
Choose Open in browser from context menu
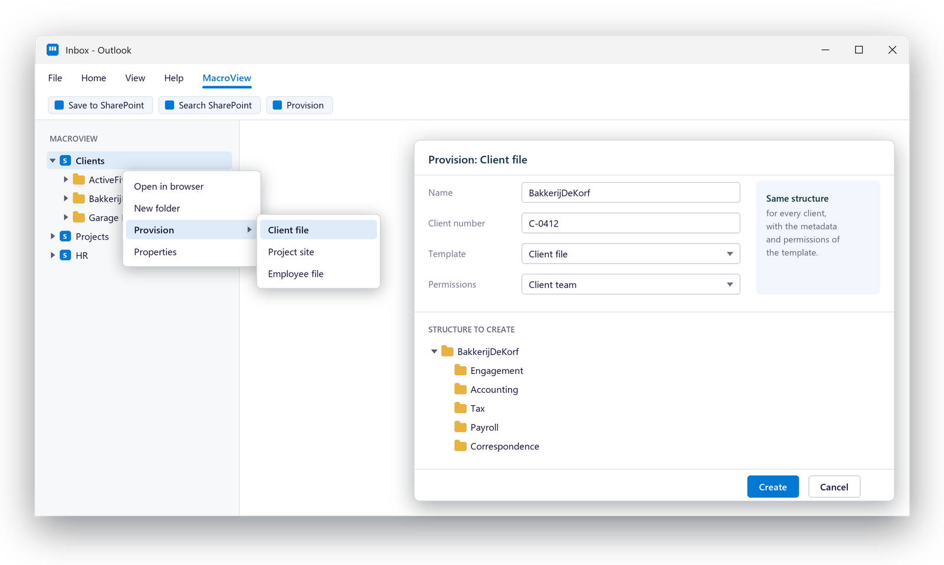[192, 186]
